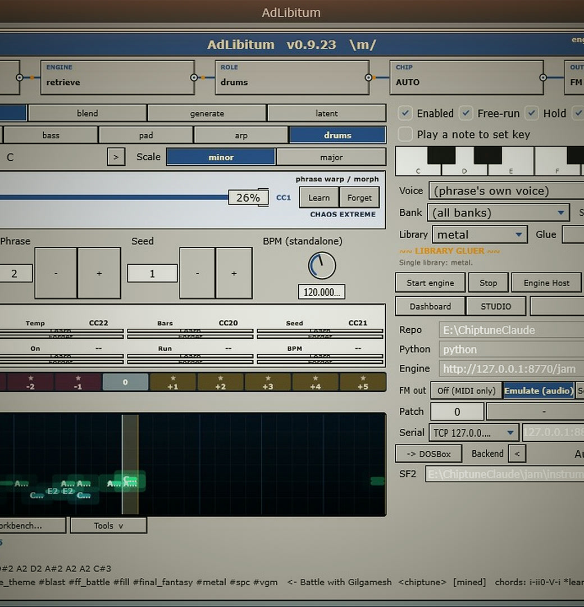Select the -1 star variation chip
Screen dimensions: 584x607
pyautogui.click(x=78, y=382)
